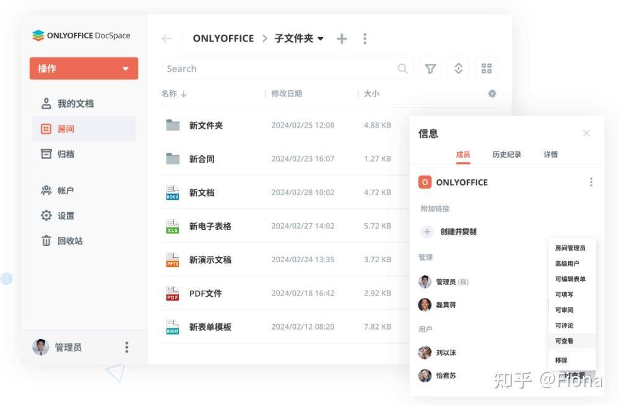Click the plus icon beside 创建并复制
Image resolution: width=619 pixels, height=405 pixels.
pyautogui.click(x=426, y=231)
